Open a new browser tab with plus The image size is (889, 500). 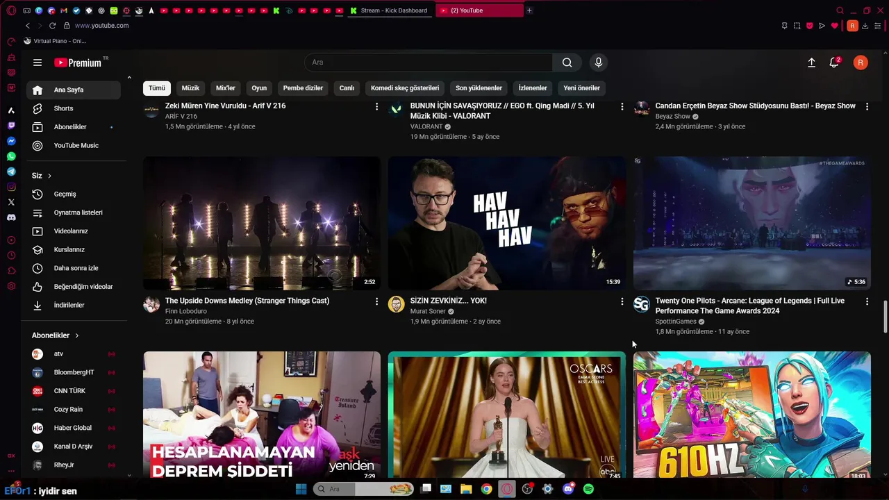(x=529, y=10)
